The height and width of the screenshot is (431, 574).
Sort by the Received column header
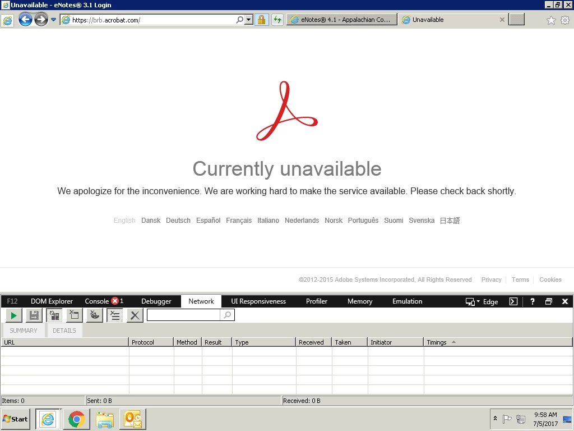pos(314,342)
